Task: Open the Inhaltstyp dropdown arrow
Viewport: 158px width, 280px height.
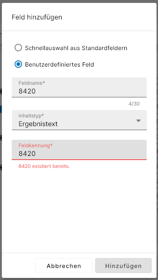Action: [138, 121]
